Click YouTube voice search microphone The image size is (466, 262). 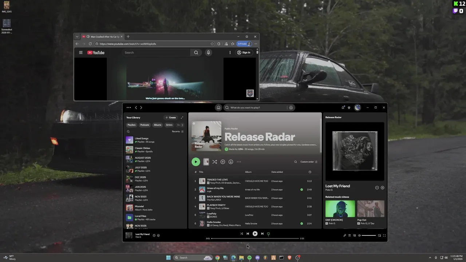(208, 52)
